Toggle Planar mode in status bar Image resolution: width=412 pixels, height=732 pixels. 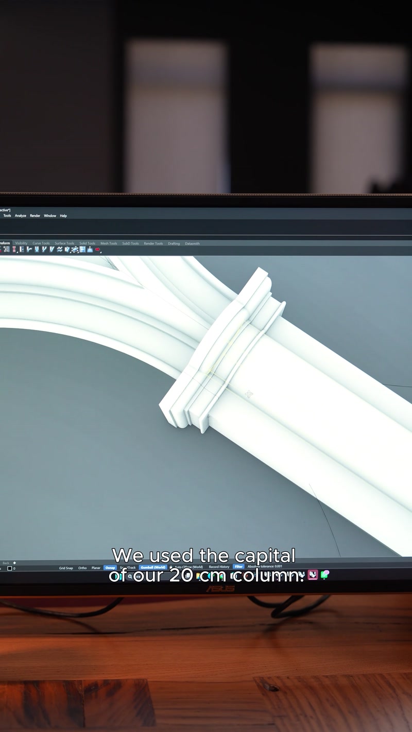coord(96,568)
